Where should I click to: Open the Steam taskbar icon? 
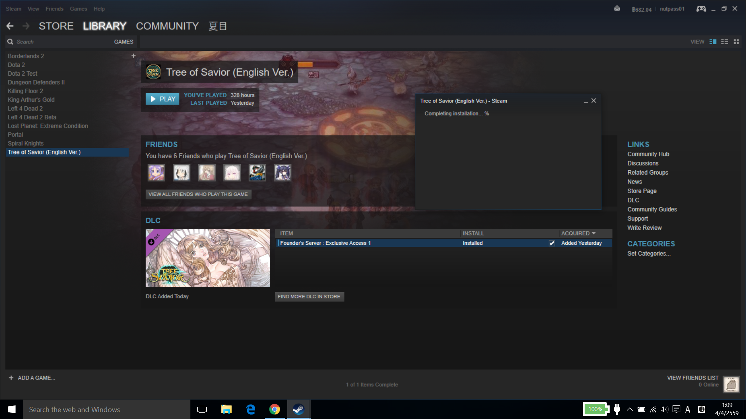pyautogui.click(x=298, y=409)
